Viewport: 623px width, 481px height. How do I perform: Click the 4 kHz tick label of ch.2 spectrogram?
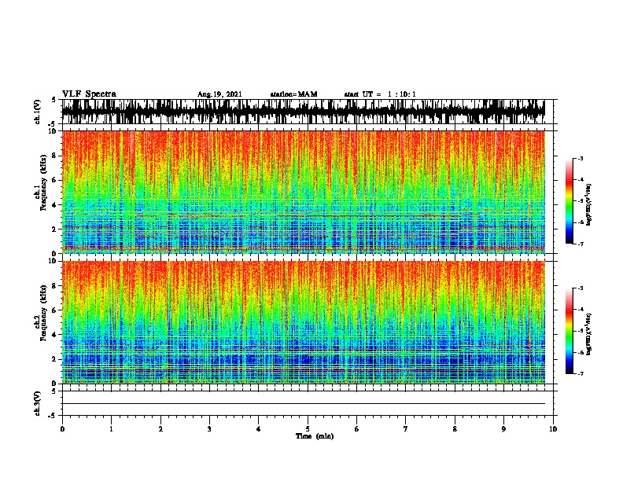pos(54,335)
